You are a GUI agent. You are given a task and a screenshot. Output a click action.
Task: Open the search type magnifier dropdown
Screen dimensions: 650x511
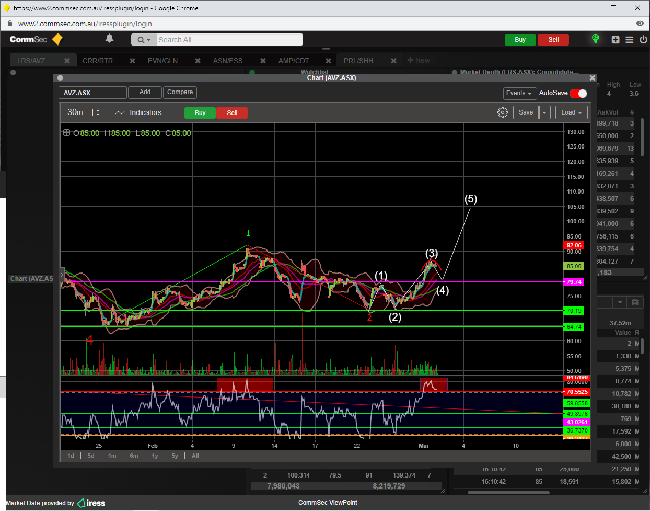pyautogui.click(x=144, y=40)
